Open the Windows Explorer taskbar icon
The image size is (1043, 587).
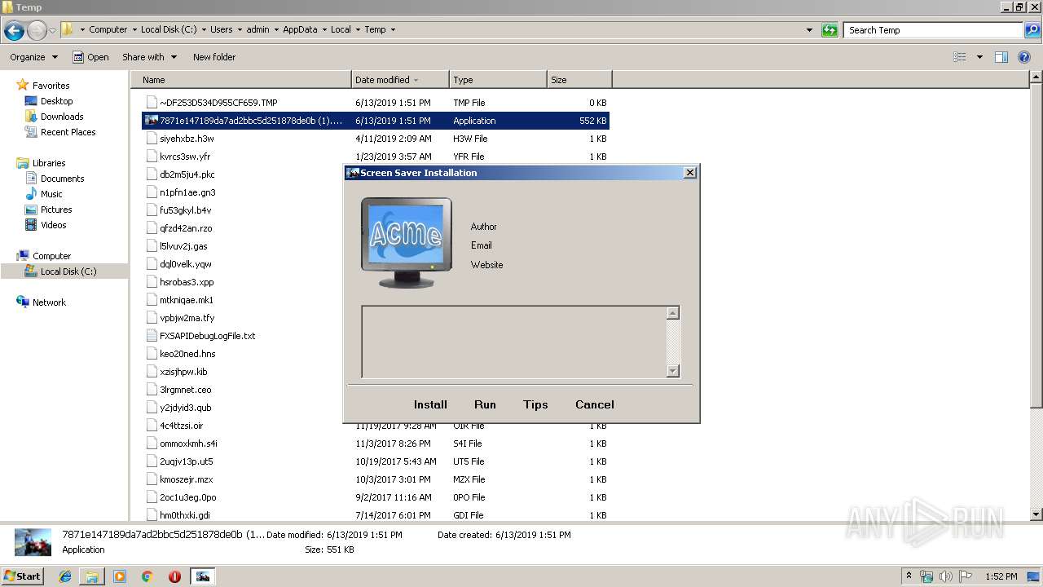[x=92, y=576]
